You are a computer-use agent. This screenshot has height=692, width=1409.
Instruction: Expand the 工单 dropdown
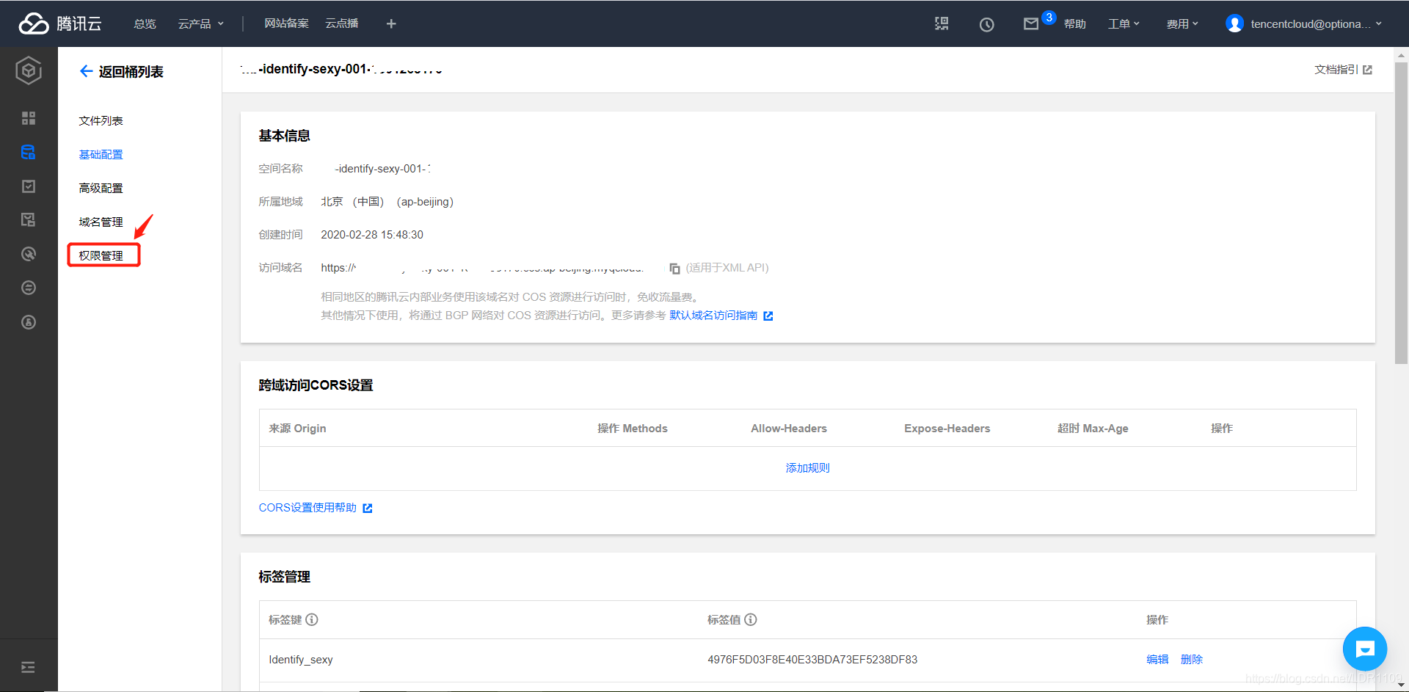[1123, 23]
